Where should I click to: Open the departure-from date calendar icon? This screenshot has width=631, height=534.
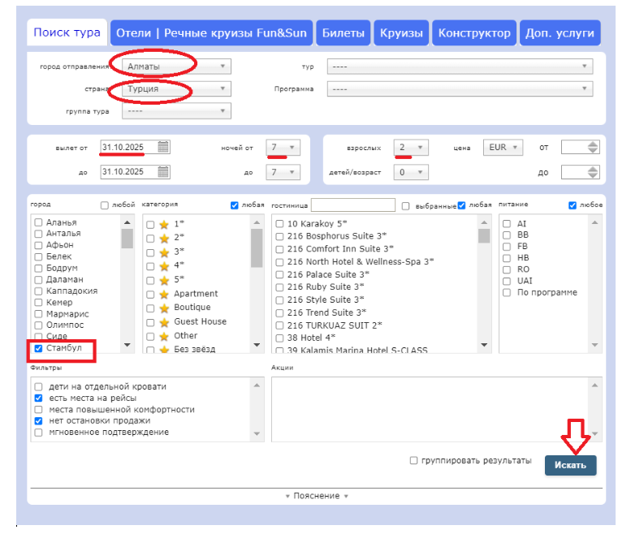pos(163,147)
